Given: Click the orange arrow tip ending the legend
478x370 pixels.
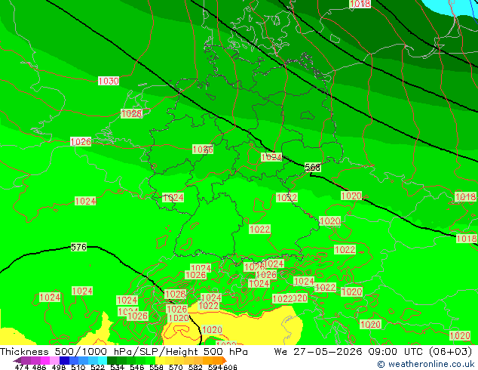Looking at the screenshot, I should click(x=225, y=360).
